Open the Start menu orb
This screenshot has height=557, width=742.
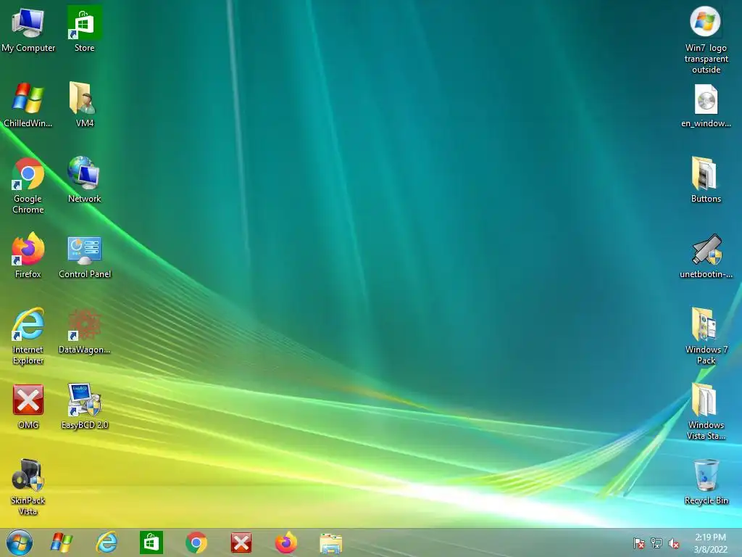tap(20, 542)
